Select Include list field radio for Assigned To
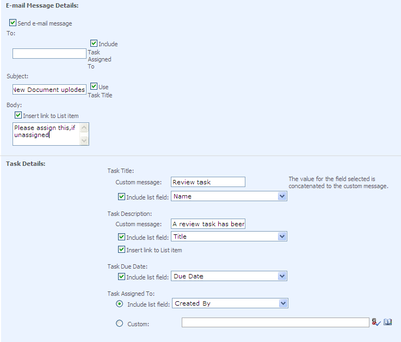This screenshot has height=342, width=401. 120,303
